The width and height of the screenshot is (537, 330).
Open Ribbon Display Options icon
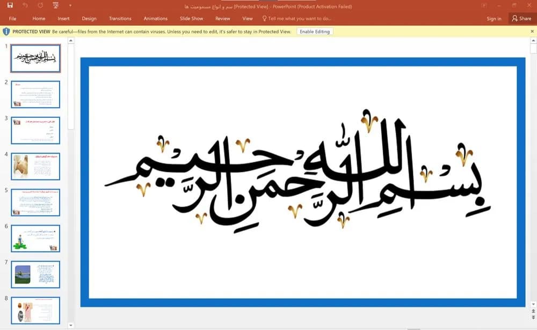pos(484,5)
